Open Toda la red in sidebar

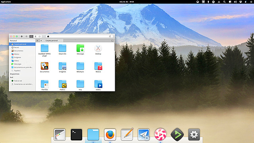[22, 81]
